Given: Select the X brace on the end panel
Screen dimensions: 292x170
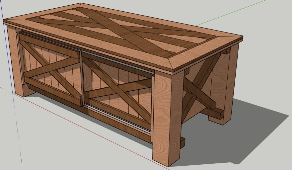Looking at the screenshot, I should [x=199, y=86].
